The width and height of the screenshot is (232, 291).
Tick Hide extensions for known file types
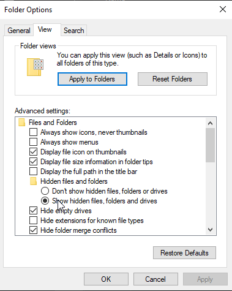(33, 221)
